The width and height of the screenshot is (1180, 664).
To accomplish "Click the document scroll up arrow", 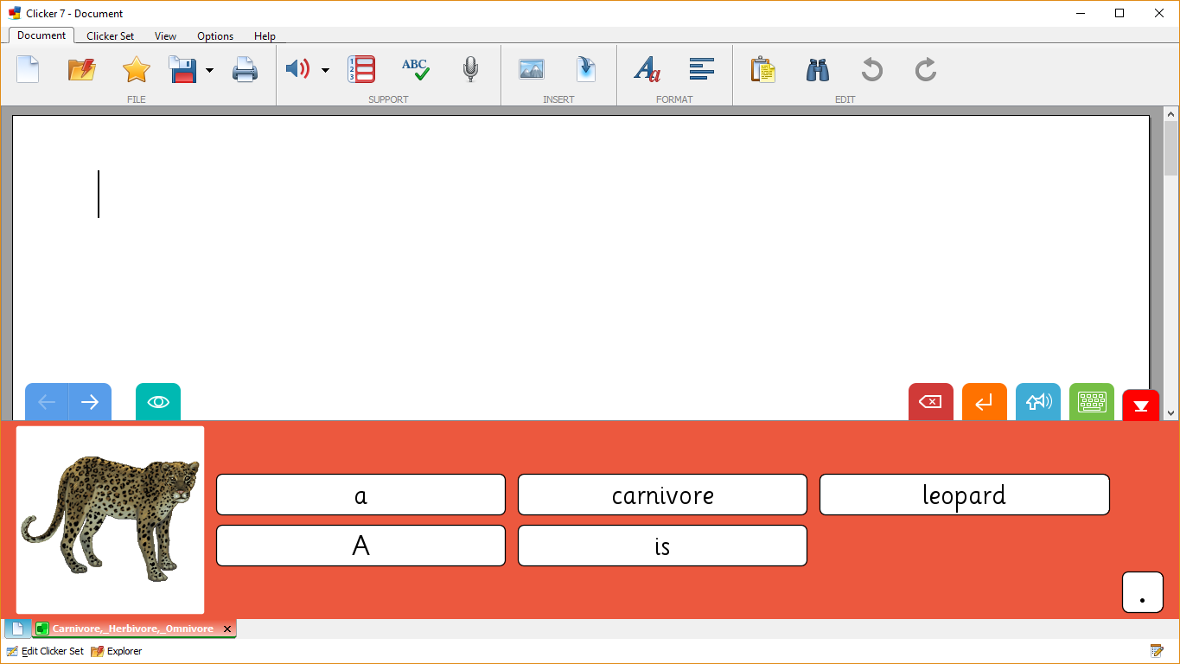I will pos(1171,113).
